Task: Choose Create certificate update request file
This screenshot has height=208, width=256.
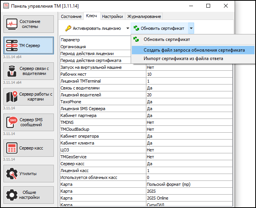Action: 194,50
